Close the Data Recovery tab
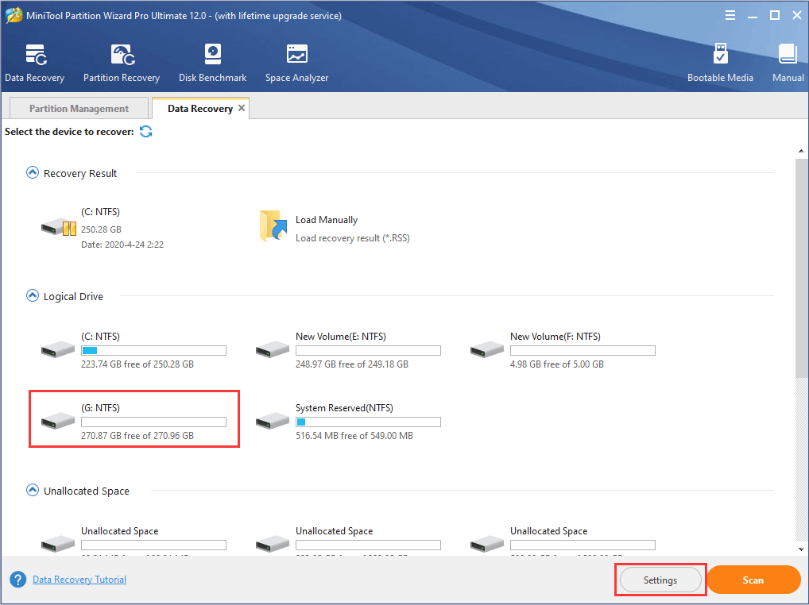809x605 pixels. pyautogui.click(x=242, y=108)
